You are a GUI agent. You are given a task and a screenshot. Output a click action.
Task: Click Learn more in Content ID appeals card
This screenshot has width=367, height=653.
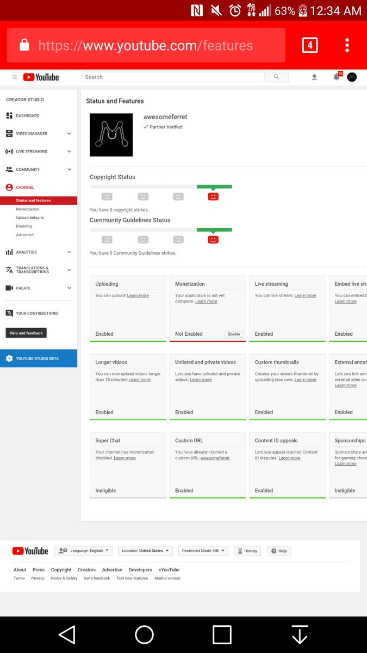pyautogui.click(x=289, y=458)
